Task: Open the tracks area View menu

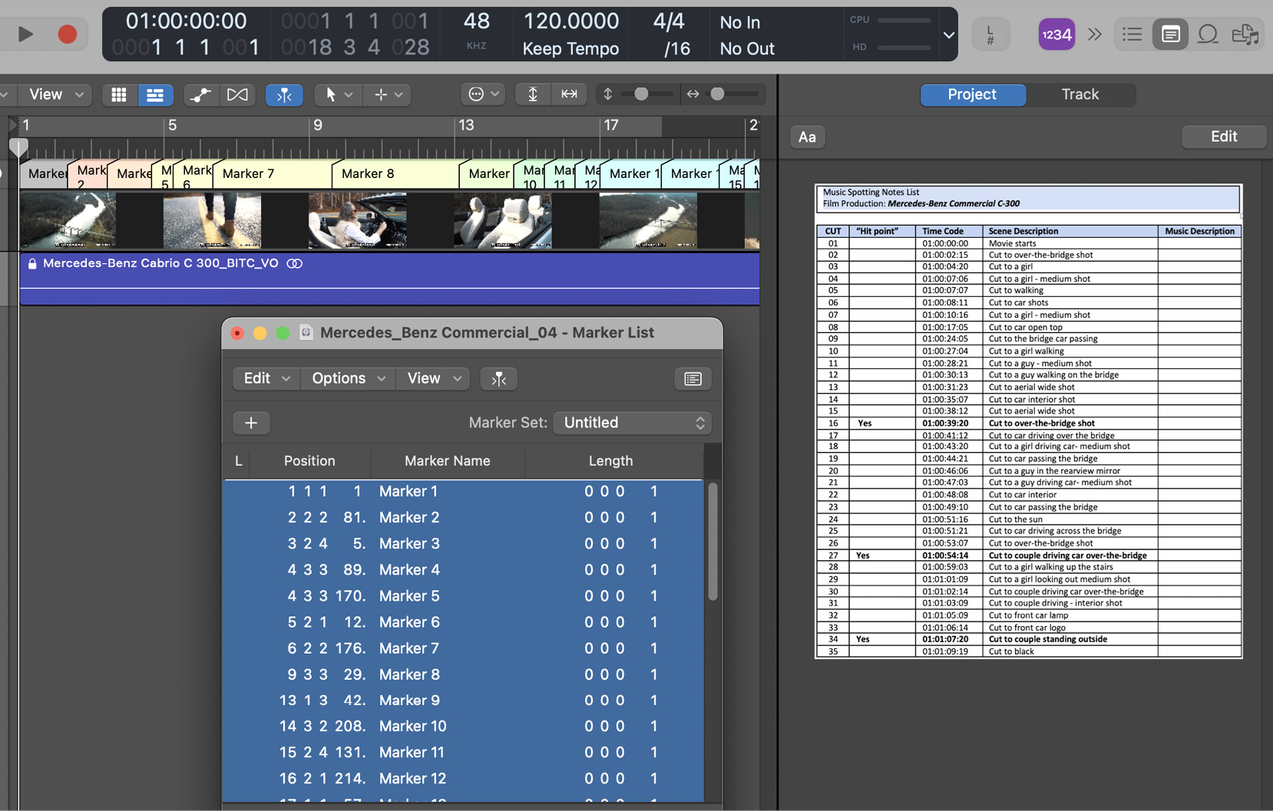Action: pyautogui.click(x=54, y=94)
